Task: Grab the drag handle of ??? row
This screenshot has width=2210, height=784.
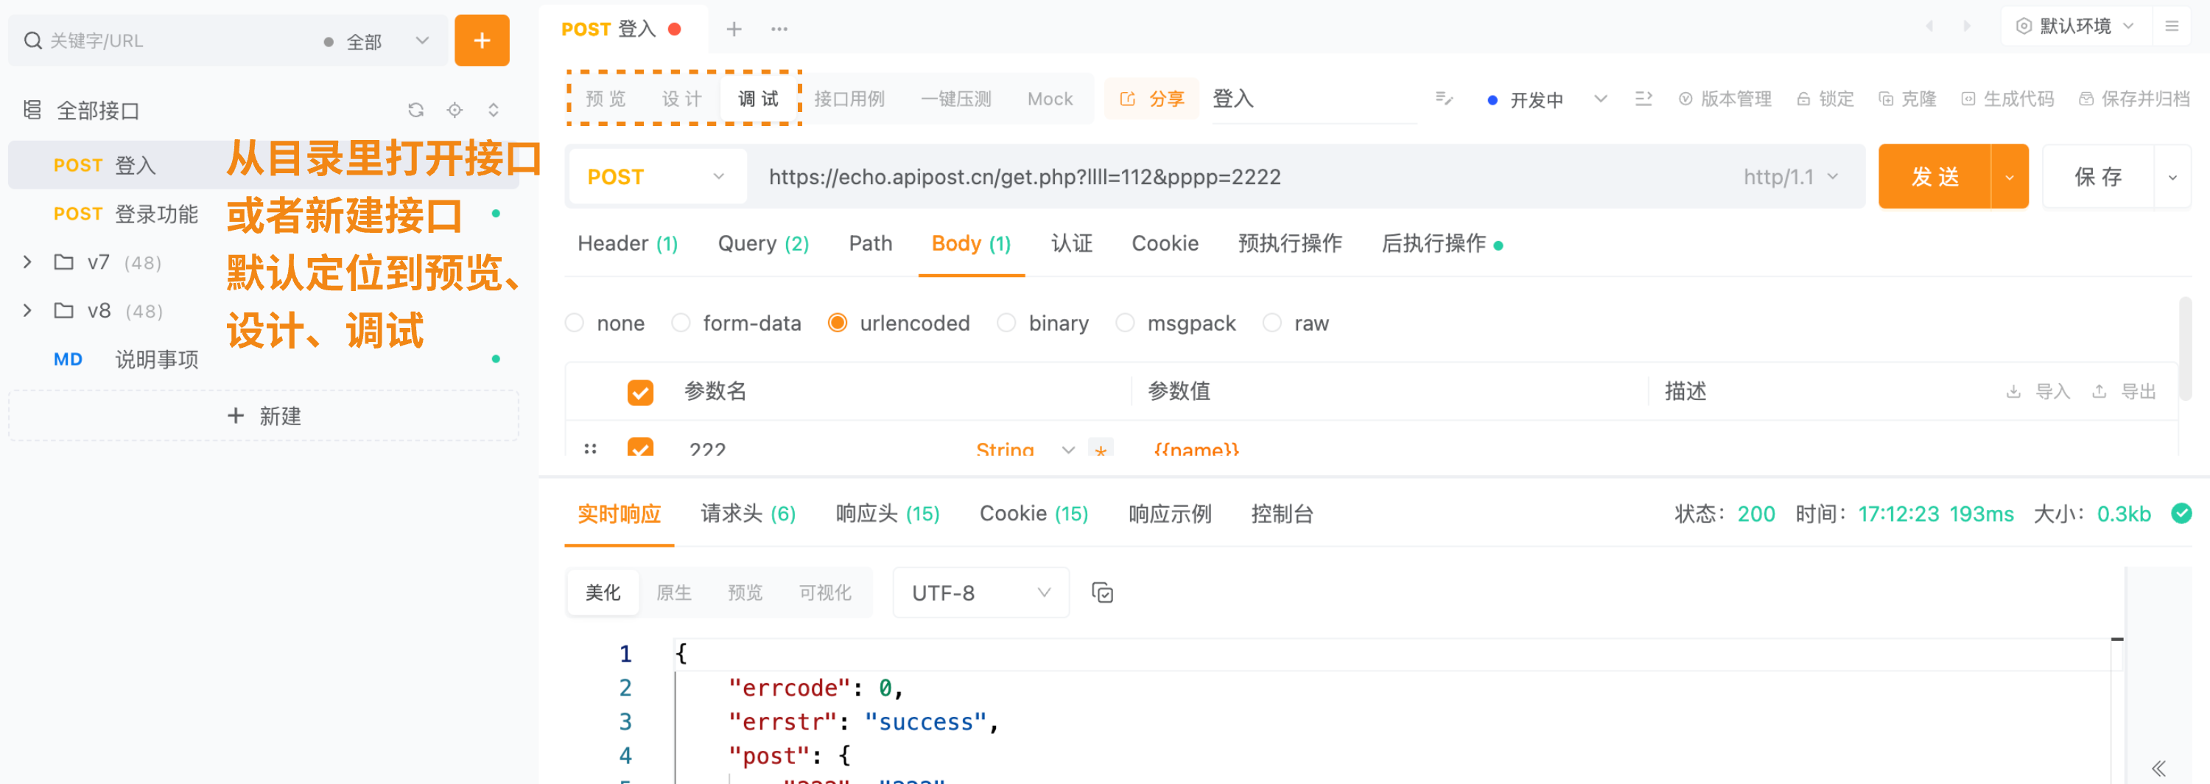Action: tap(590, 449)
